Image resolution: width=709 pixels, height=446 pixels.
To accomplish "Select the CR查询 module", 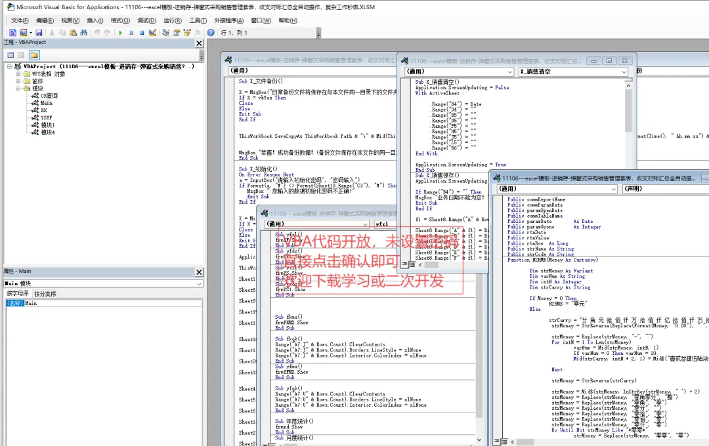I will pyautogui.click(x=49, y=96).
